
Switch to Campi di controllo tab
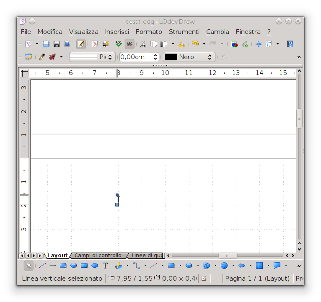point(98,256)
